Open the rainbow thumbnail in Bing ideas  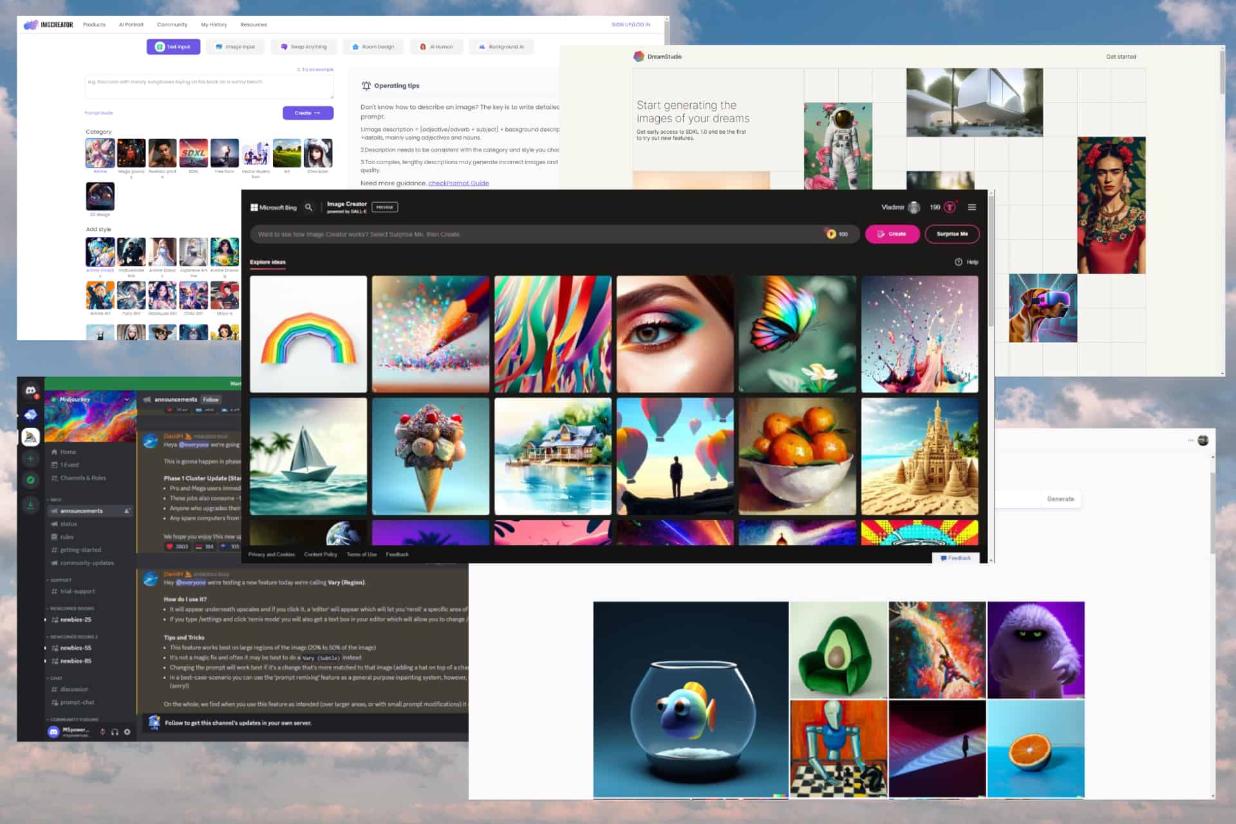tap(308, 334)
